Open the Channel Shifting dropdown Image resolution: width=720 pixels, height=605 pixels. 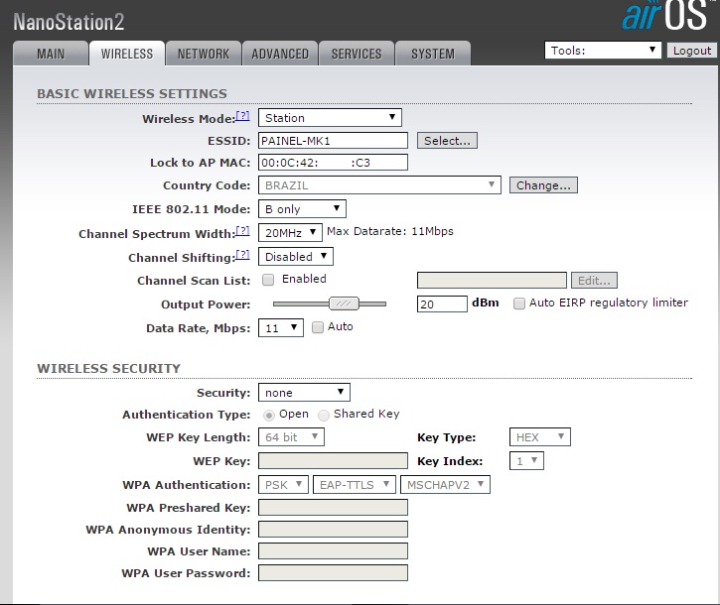click(296, 257)
